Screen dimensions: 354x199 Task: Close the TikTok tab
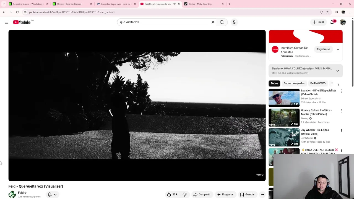[x=223, y=4]
